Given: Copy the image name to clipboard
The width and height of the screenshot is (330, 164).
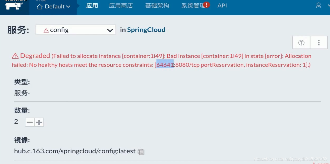Looking at the screenshot, I should point(141,152).
